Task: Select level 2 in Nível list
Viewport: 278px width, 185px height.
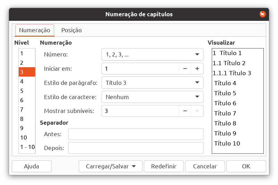Action: (27, 63)
